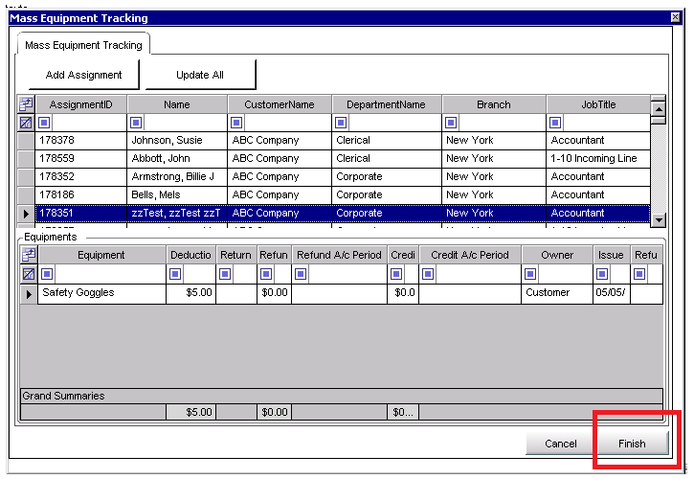Select the 'Johnson, Susie' name cell
694x479 pixels.
pos(177,141)
